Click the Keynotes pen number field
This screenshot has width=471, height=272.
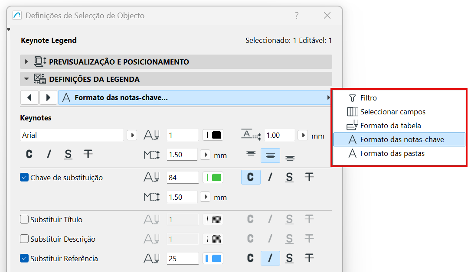click(183, 135)
